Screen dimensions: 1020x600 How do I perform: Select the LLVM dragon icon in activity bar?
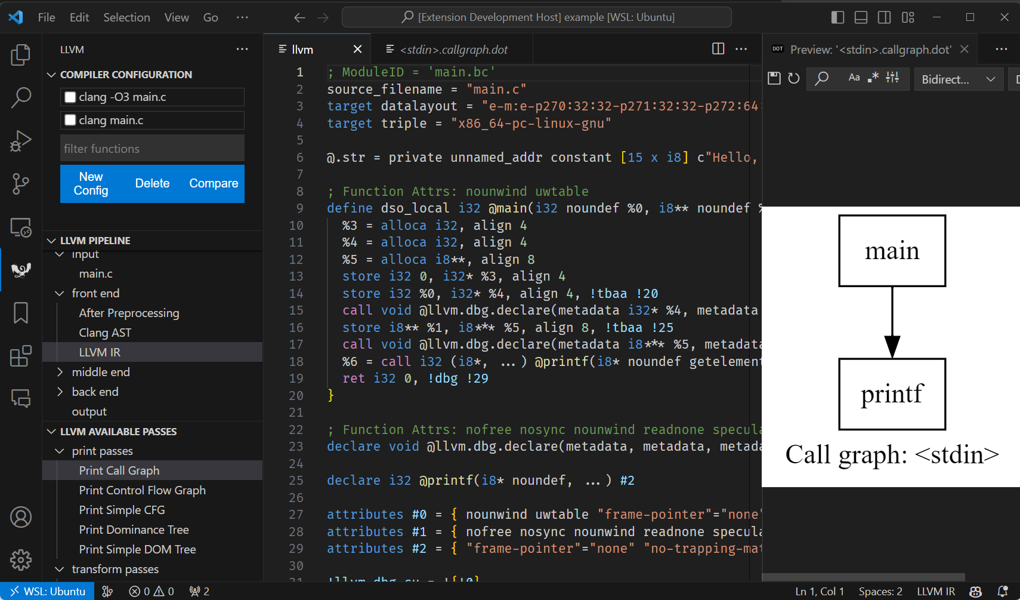[x=21, y=270]
